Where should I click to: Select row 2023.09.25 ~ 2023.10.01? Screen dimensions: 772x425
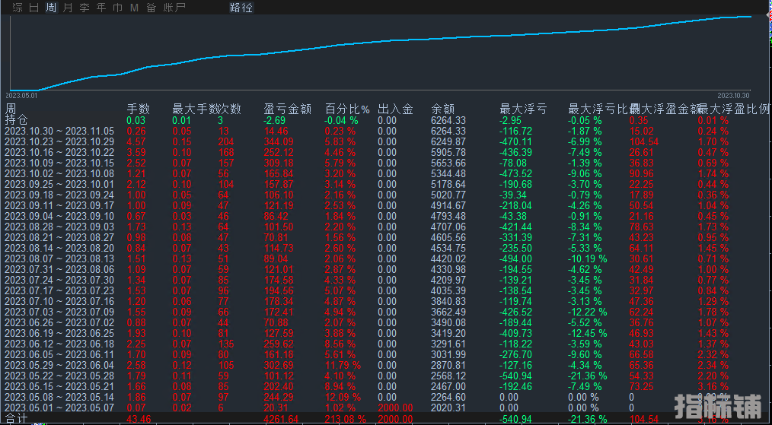click(59, 185)
